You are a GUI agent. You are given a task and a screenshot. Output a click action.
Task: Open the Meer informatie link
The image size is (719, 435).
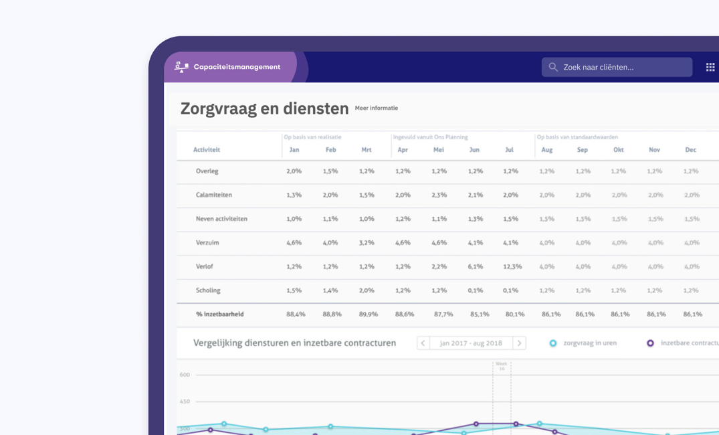click(x=377, y=108)
